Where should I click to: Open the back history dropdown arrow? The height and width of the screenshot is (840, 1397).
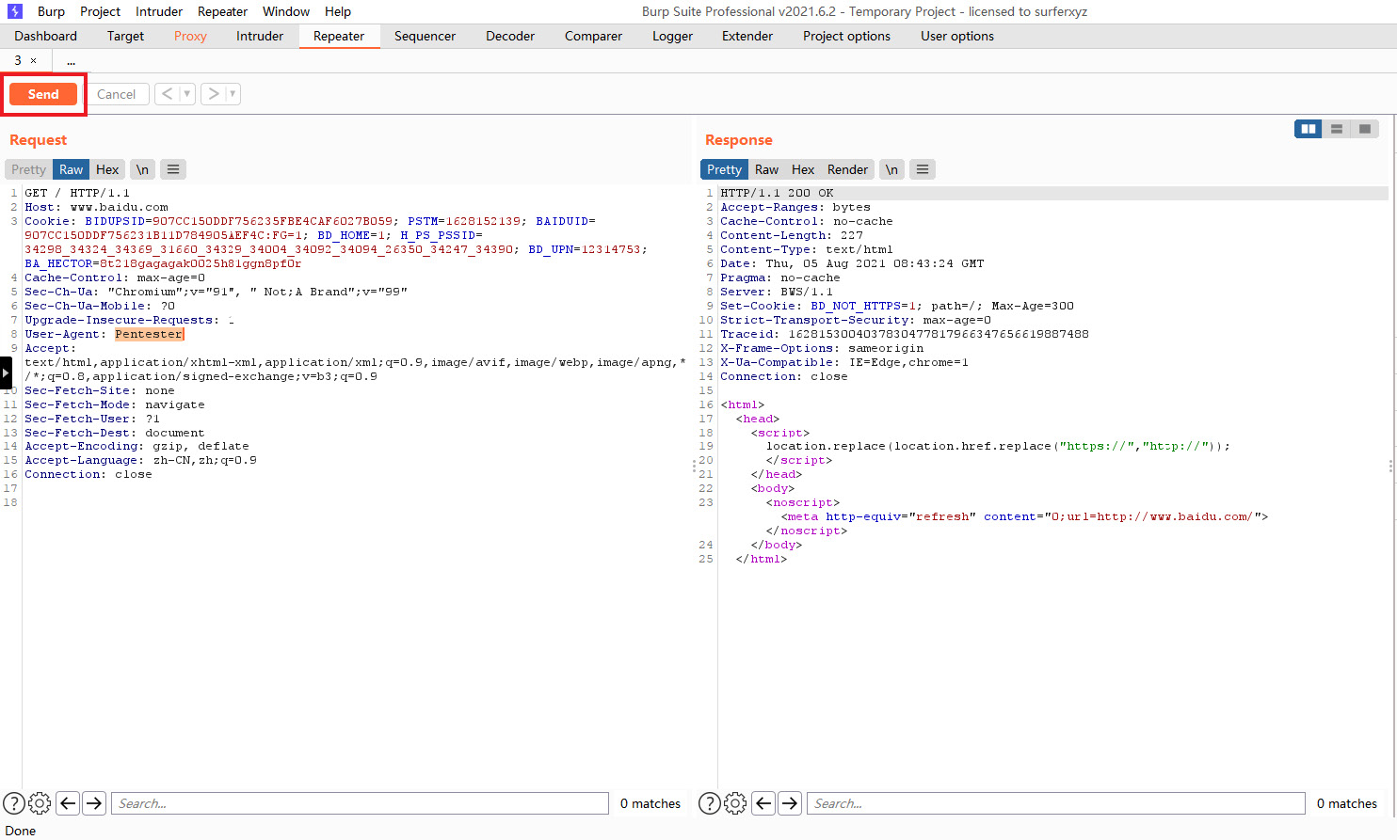pyautogui.click(x=186, y=94)
